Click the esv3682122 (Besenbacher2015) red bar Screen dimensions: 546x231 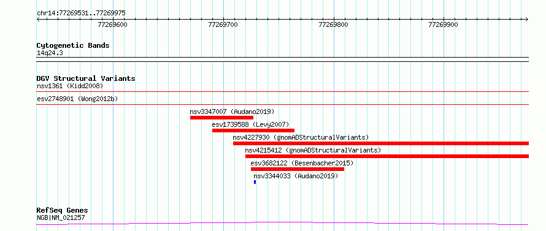(x=298, y=169)
